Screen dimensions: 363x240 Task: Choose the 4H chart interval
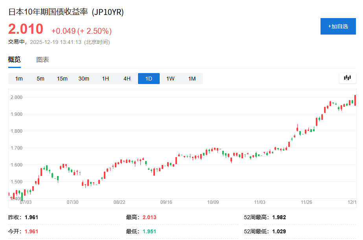point(127,79)
